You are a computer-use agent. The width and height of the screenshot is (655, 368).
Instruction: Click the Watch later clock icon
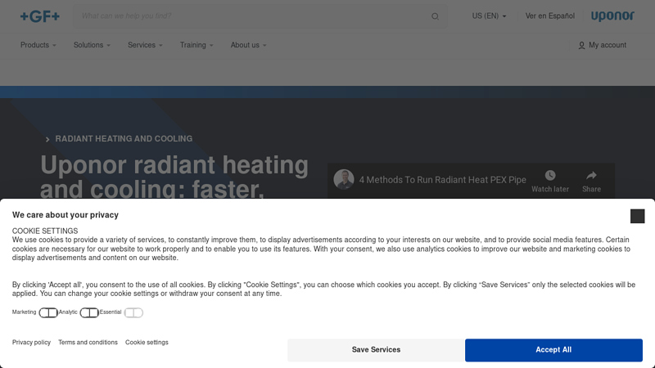click(x=550, y=175)
